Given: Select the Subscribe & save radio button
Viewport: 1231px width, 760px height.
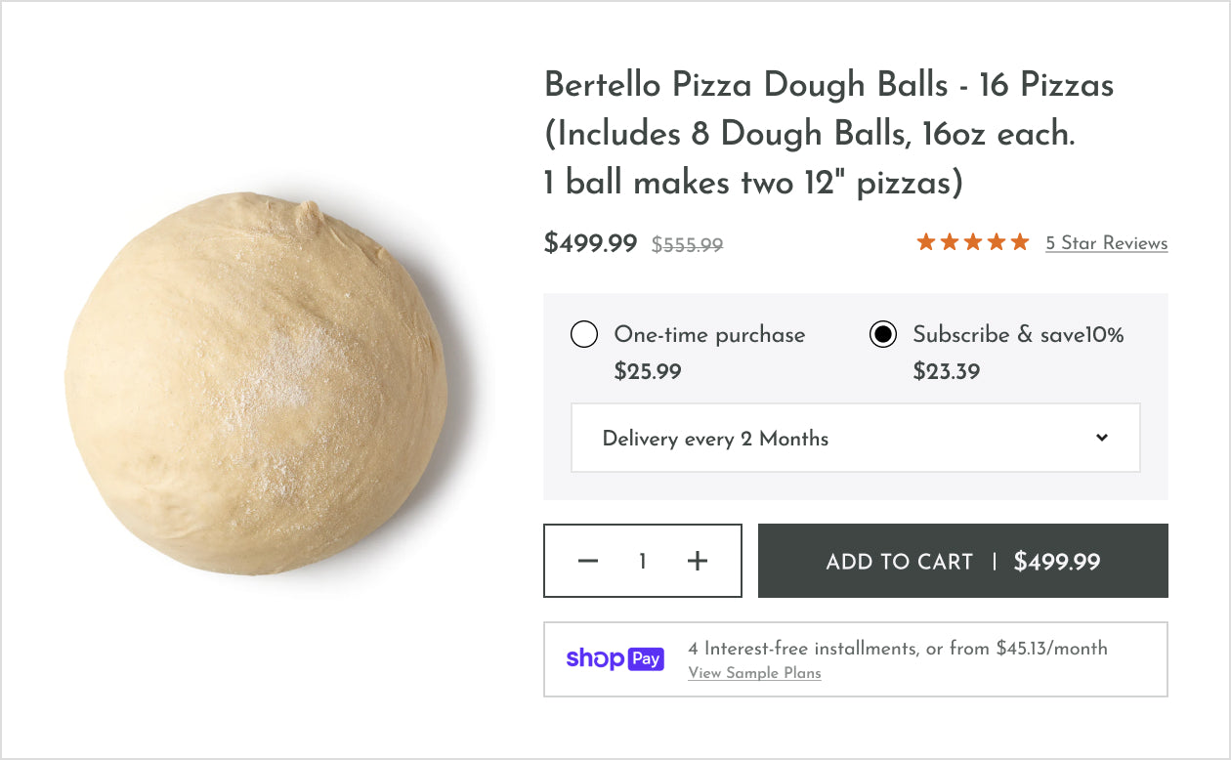Looking at the screenshot, I should pos(883,335).
